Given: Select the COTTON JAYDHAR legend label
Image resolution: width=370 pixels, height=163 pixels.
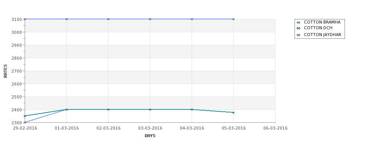Looking at the screenshot, I should [x=323, y=35].
